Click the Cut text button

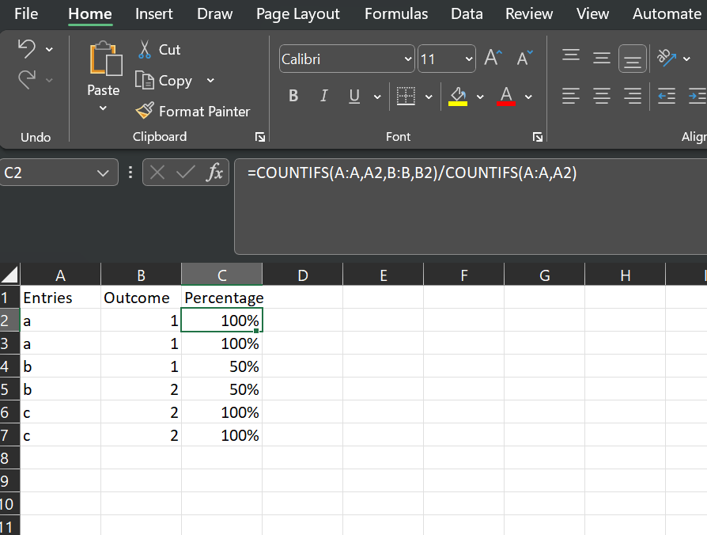click(169, 50)
